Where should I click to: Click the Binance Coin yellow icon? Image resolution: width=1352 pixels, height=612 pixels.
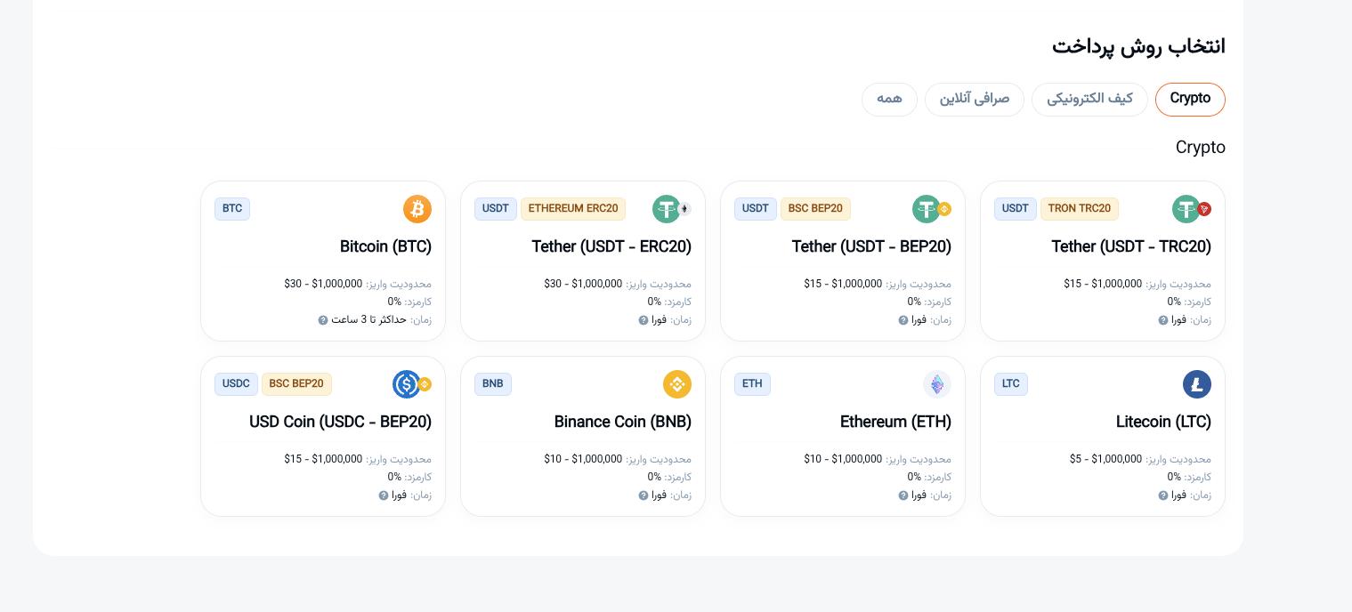(677, 384)
